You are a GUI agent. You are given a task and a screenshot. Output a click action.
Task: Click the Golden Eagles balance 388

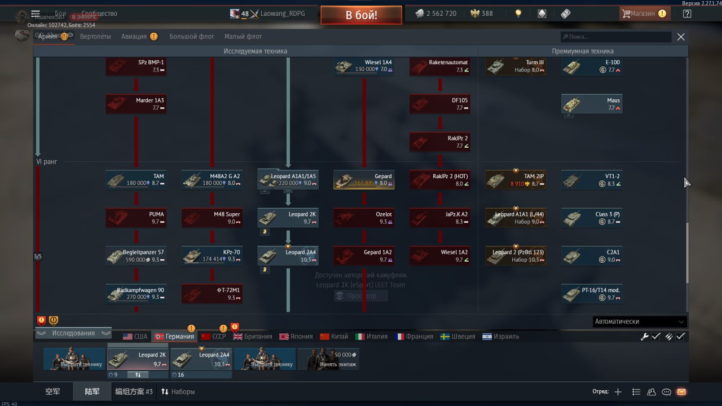[481, 14]
